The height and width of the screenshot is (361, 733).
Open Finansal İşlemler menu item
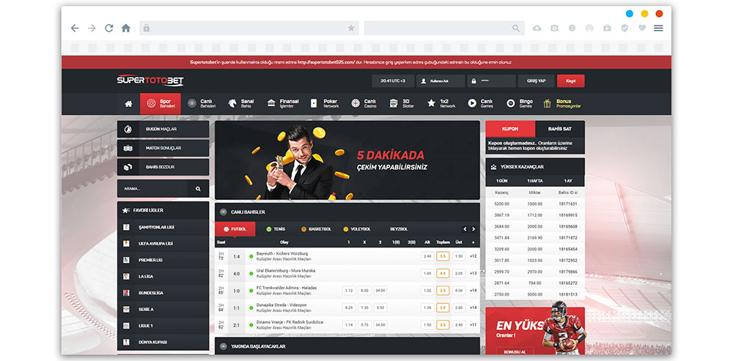tap(283, 104)
